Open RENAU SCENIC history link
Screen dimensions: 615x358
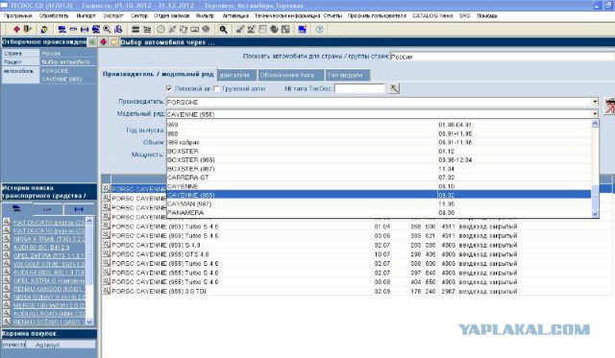point(49,322)
